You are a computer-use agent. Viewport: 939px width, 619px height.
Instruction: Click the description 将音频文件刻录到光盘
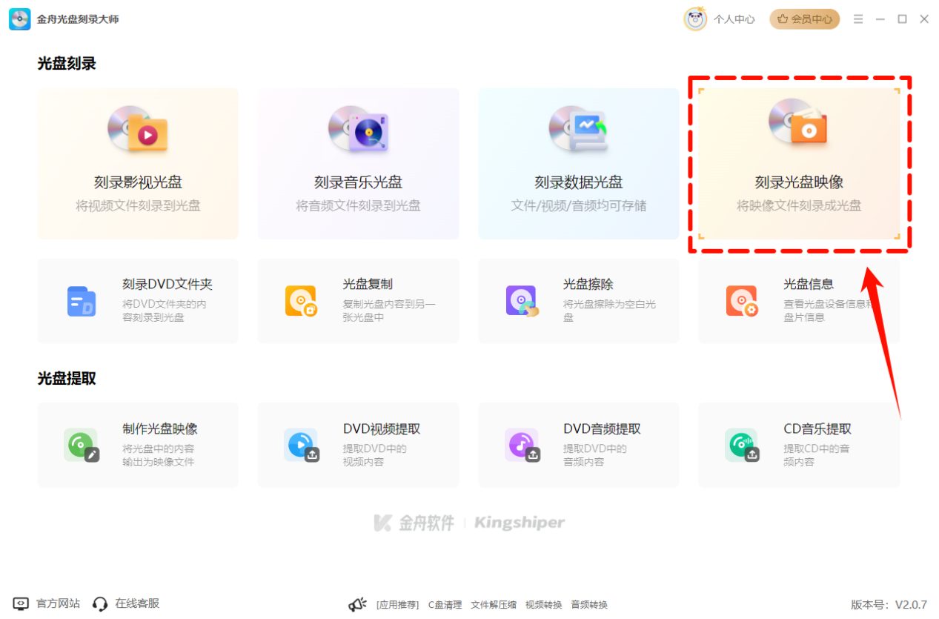point(359,206)
